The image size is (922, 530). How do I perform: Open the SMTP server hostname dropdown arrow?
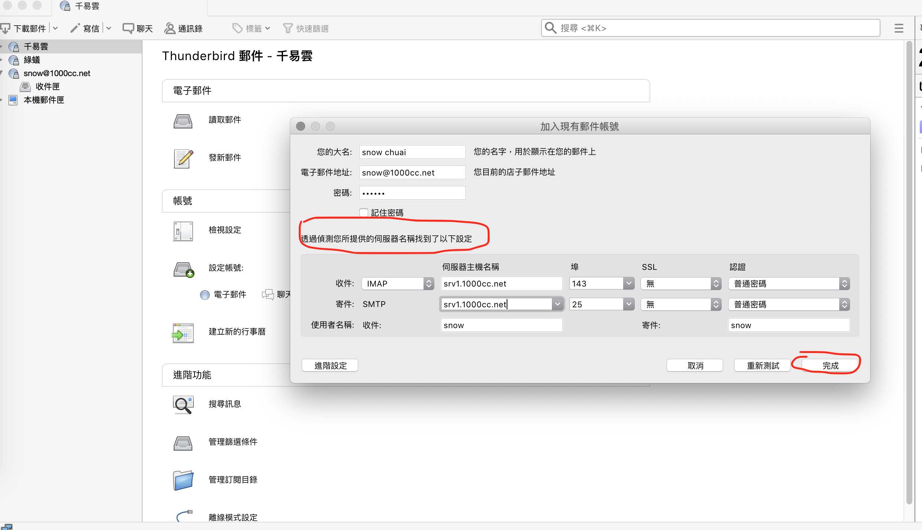point(557,304)
